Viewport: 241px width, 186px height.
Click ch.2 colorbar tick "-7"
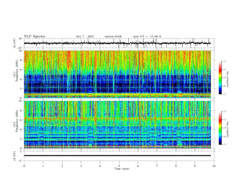click(x=225, y=144)
